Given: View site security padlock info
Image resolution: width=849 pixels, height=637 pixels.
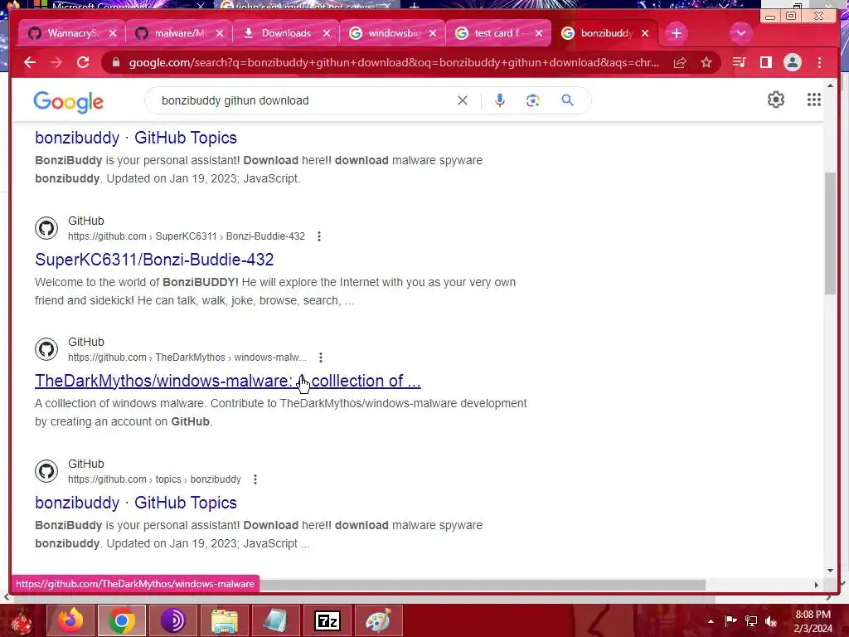Looking at the screenshot, I should pos(115,63).
